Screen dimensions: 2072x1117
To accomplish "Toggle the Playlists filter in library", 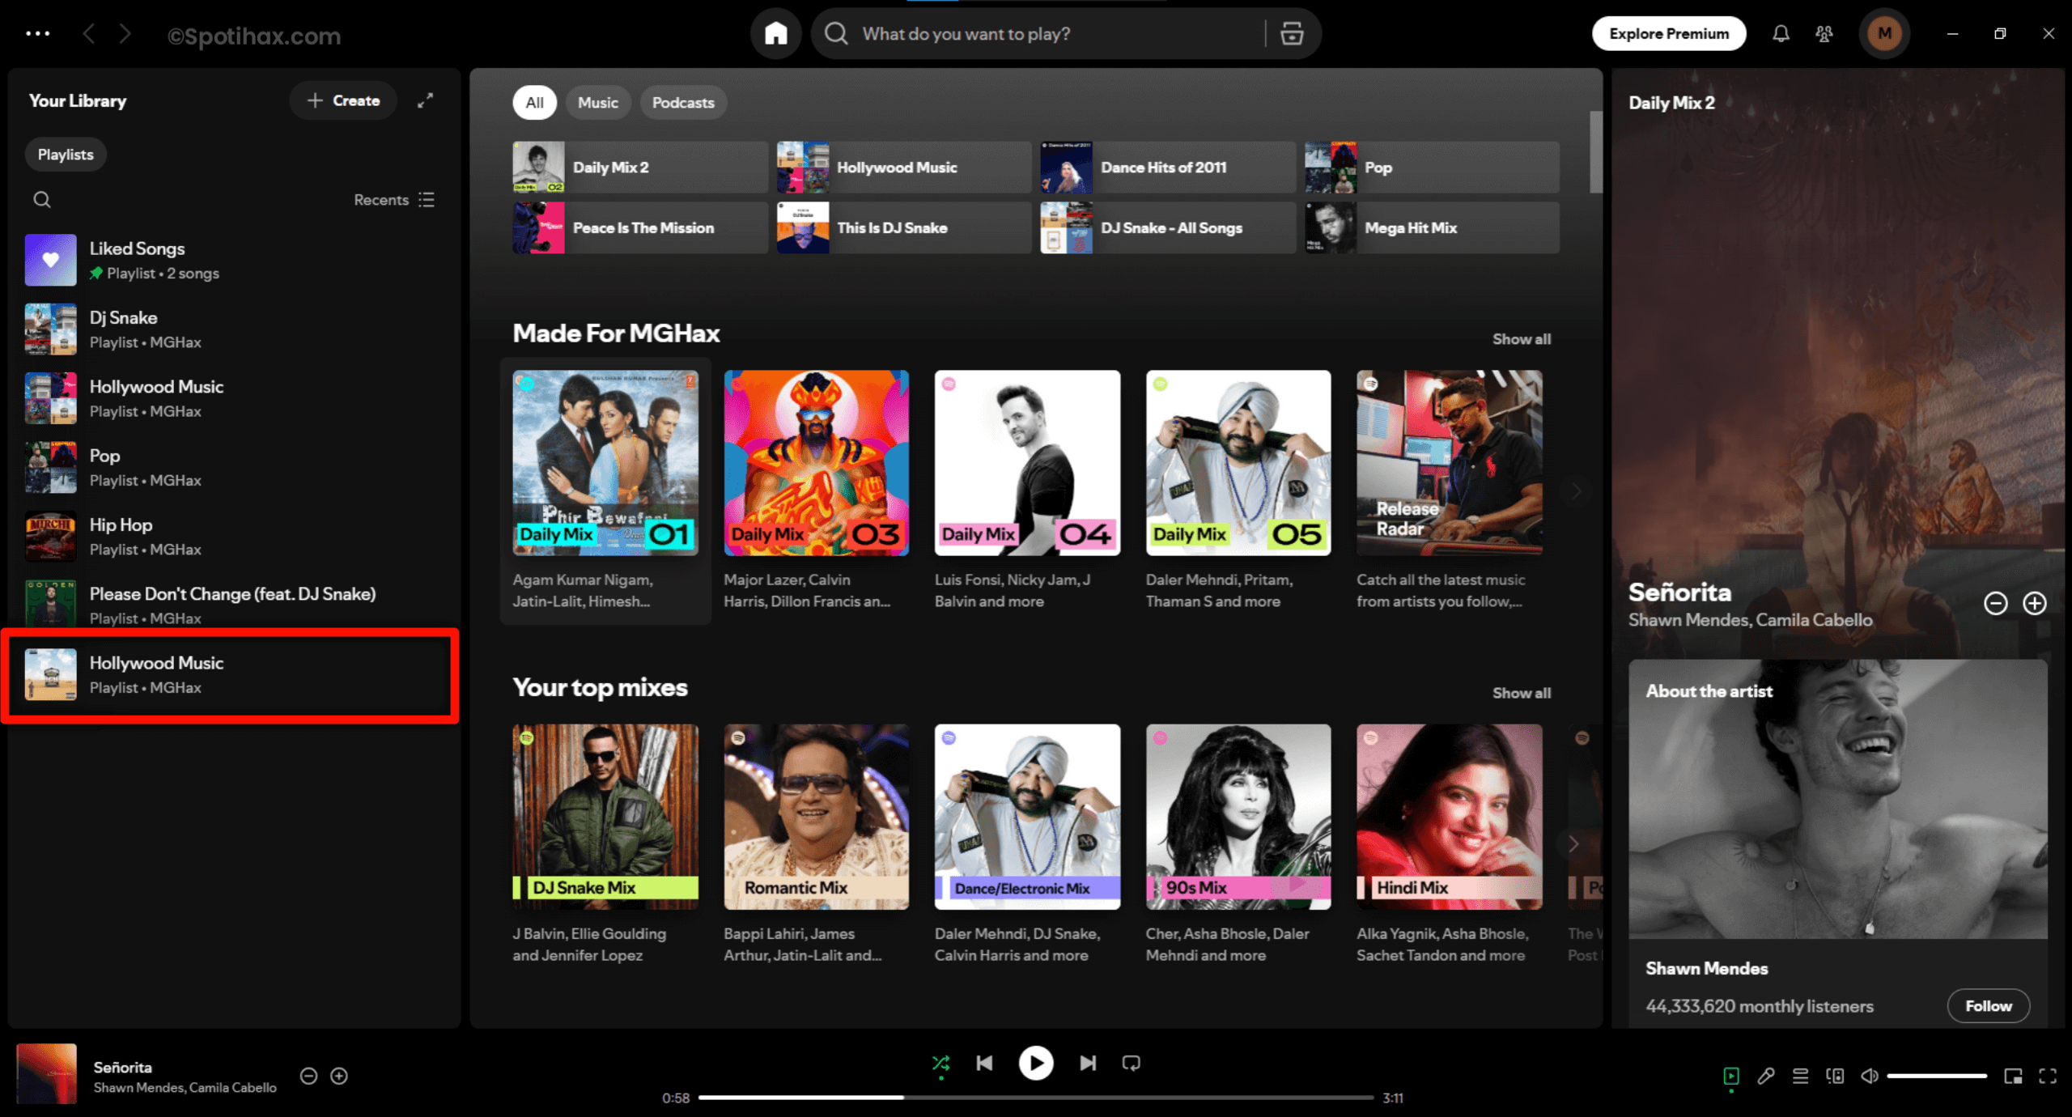I will click(x=66, y=155).
